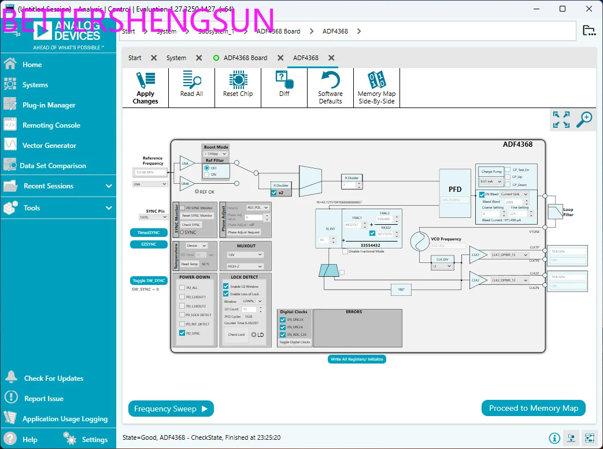Viewport: 603px width, 449px height.
Task: Open Data Set Comparison
Action: pyautogui.click(x=53, y=166)
